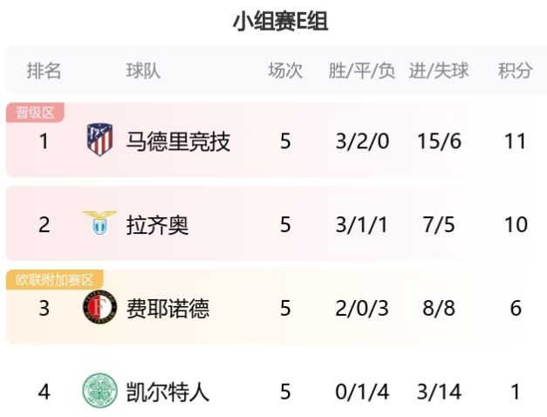This screenshot has width=547, height=417.
Task: Click Lazio's 3/1/1 record cell
Action: tap(362, 225)
